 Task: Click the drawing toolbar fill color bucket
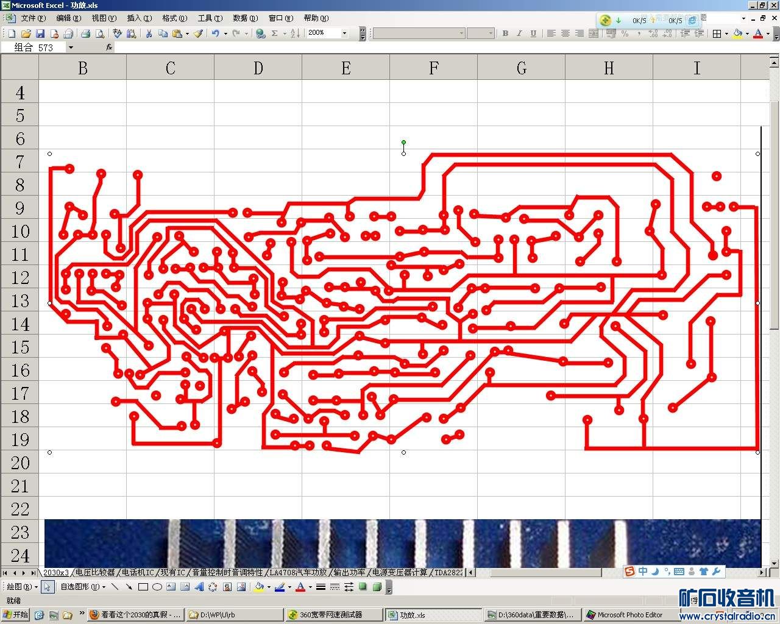pos(259,587)
